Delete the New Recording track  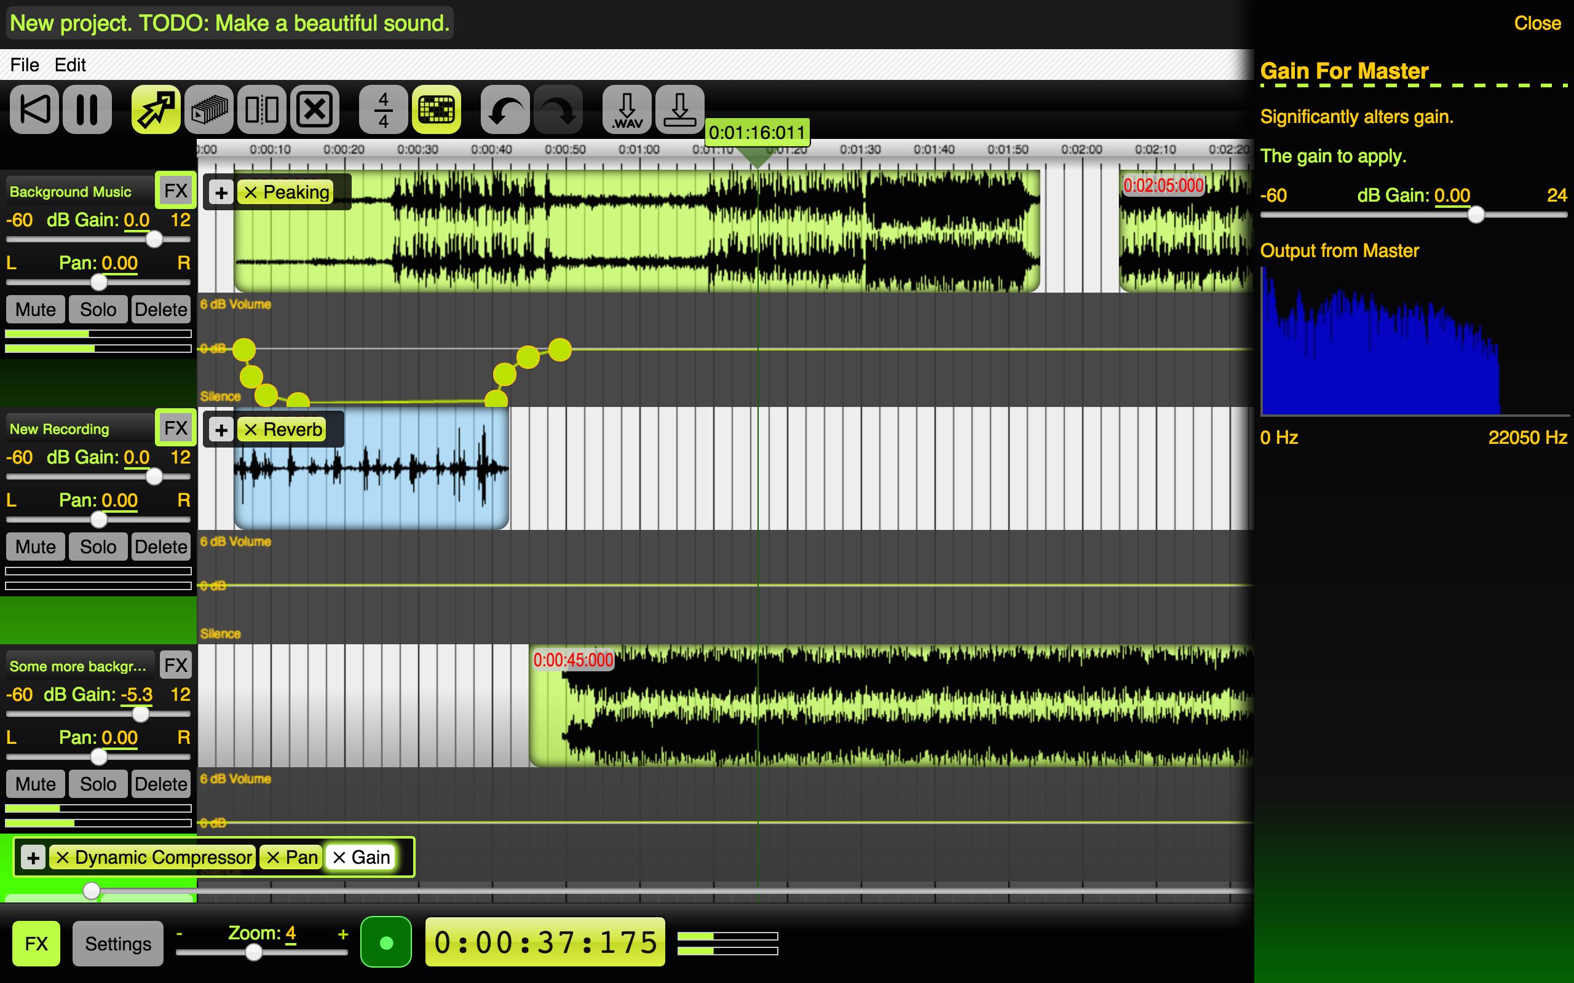click(160, 547)
